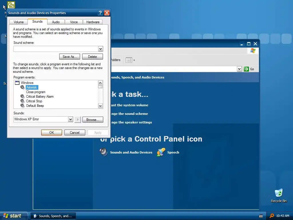This screenshot has height=220, width=293.
Task: Click the sound scheme task link
Action: pos(130,114)
